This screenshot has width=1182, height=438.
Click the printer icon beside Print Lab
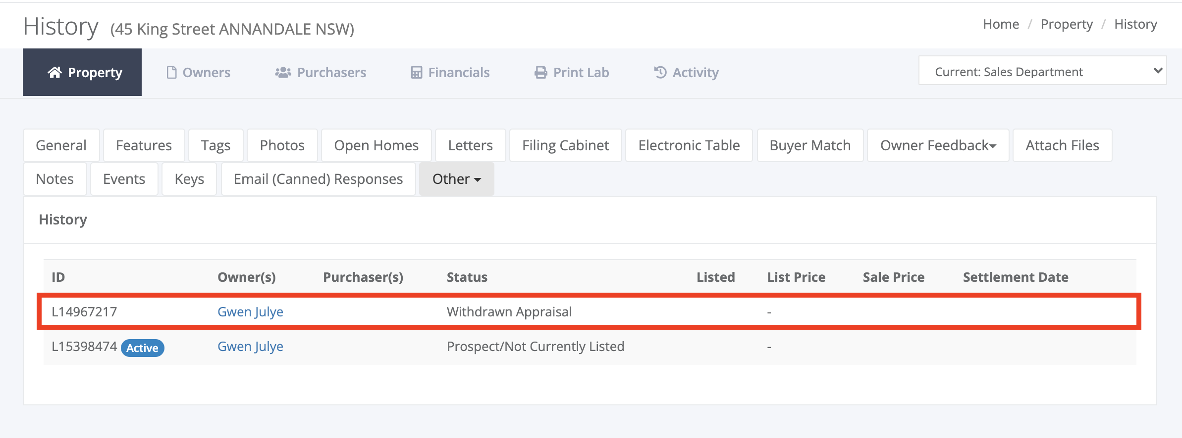(x=540, y=72)
